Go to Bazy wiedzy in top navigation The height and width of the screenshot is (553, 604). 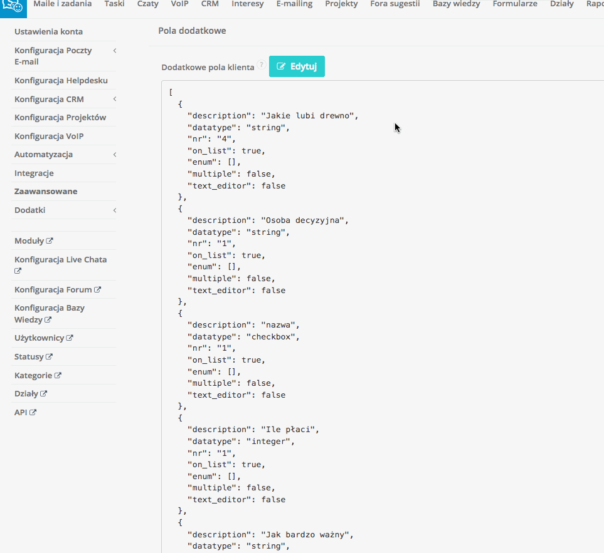pos(456,4)
